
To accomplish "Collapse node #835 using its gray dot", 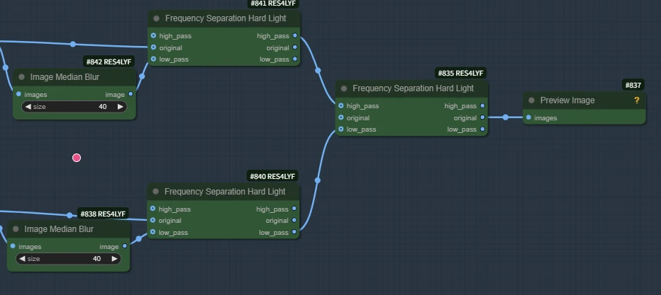I will tap(344, 88).
